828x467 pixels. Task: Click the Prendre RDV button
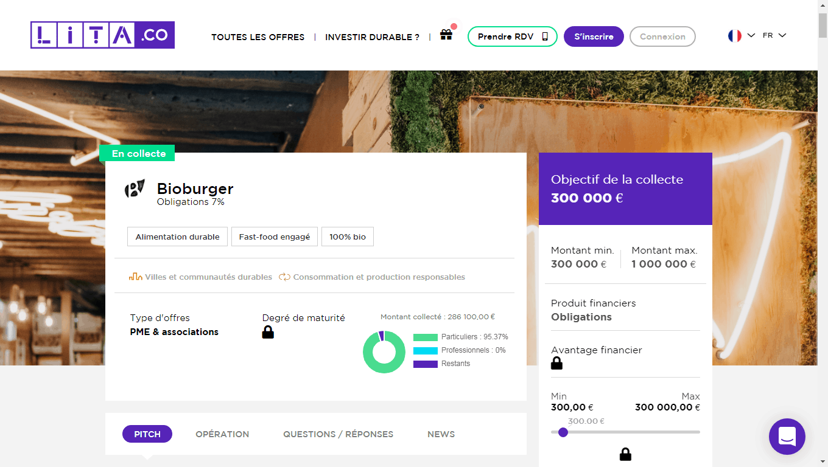click(x=512, y=36)
